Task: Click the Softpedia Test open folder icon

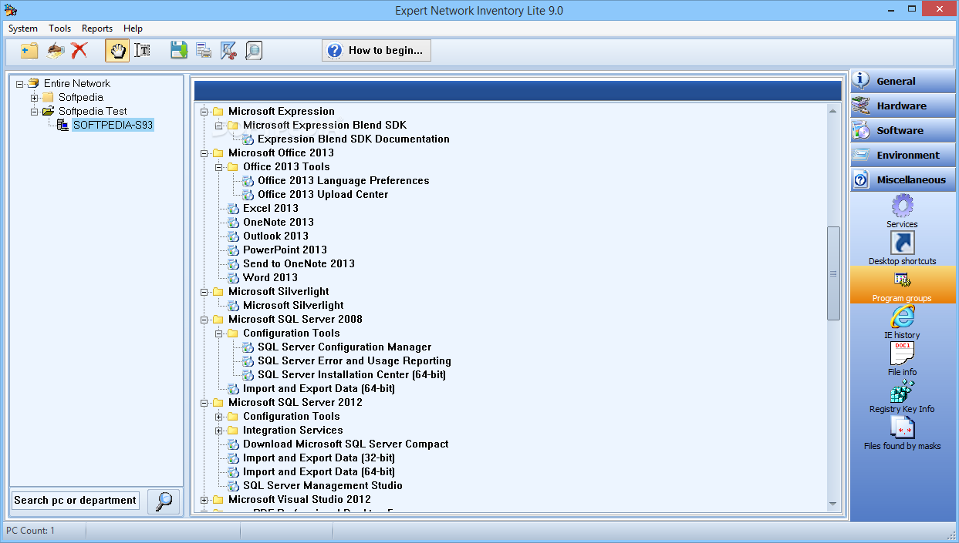Action: (x=48, y=111)
